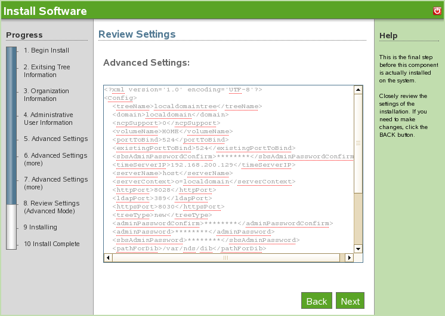The height and width of the screenshot is (316, 445).
Task: Click the horizontal scroll right arrow
Action: point(350,257)
